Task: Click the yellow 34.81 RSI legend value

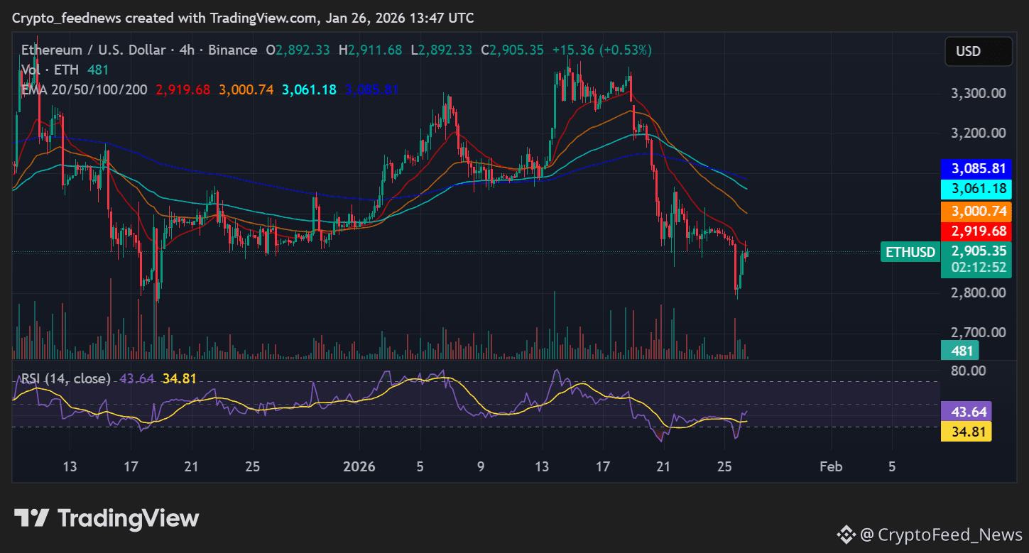Action: pyautogui.click(x=179, y=378)
